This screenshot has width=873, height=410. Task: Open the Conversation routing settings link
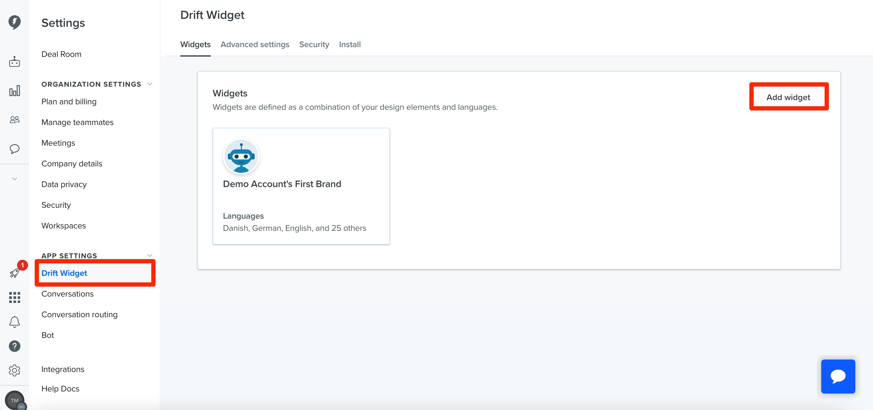pos(79,314)
